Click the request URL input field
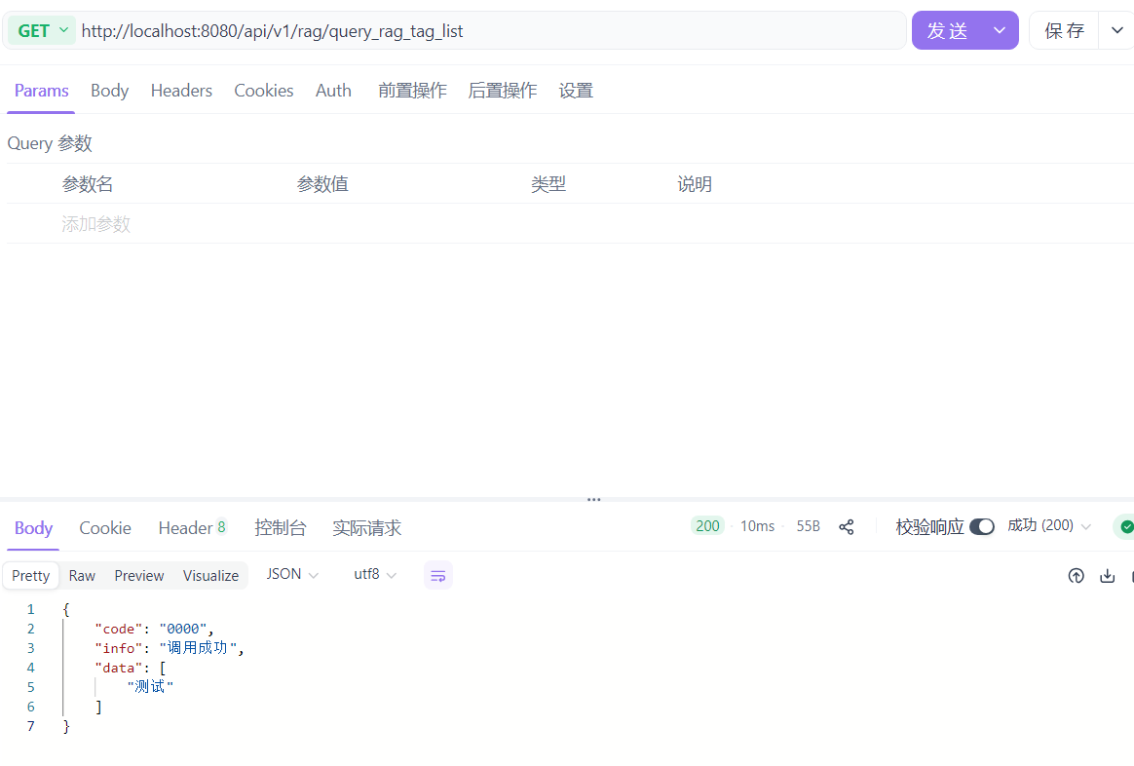1134x766 pixels. click(487, 31)
